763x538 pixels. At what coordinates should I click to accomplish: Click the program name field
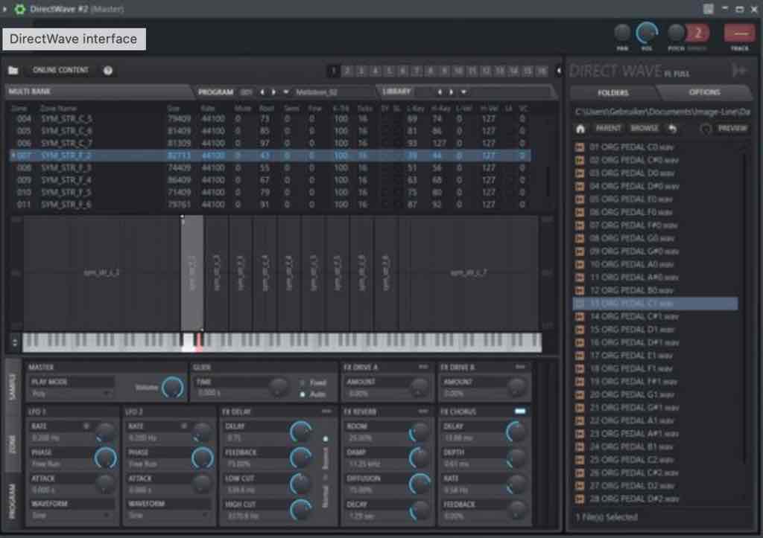(x=332, y=92)
